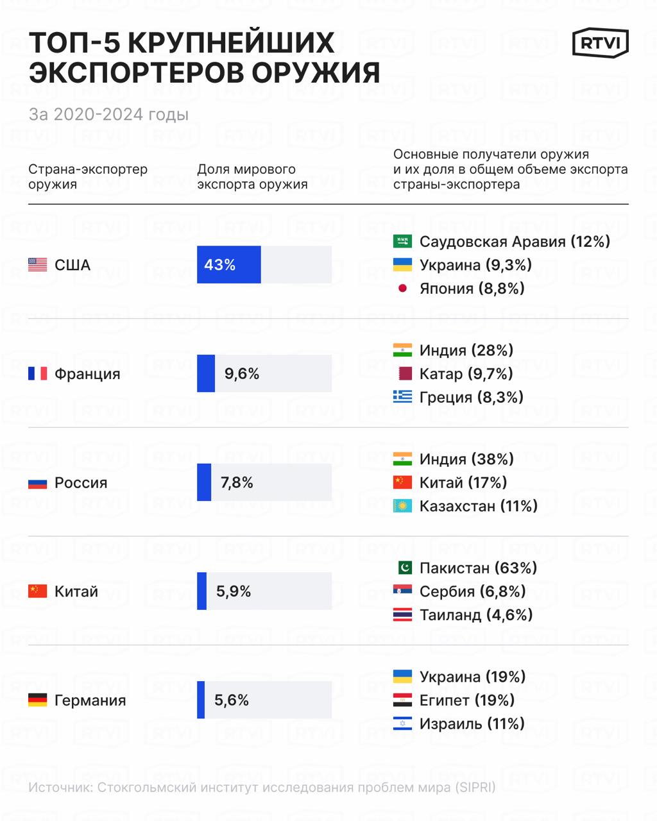The width and height of the screenshot is (657, 821).
Task: Select the Serbia flag icon
Action: pyautogui.click(x=402, y=591)
